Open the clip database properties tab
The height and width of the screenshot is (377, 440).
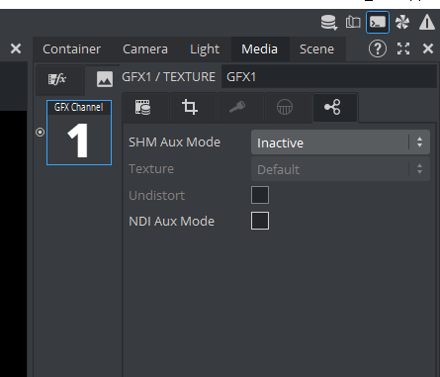[142, 107]
